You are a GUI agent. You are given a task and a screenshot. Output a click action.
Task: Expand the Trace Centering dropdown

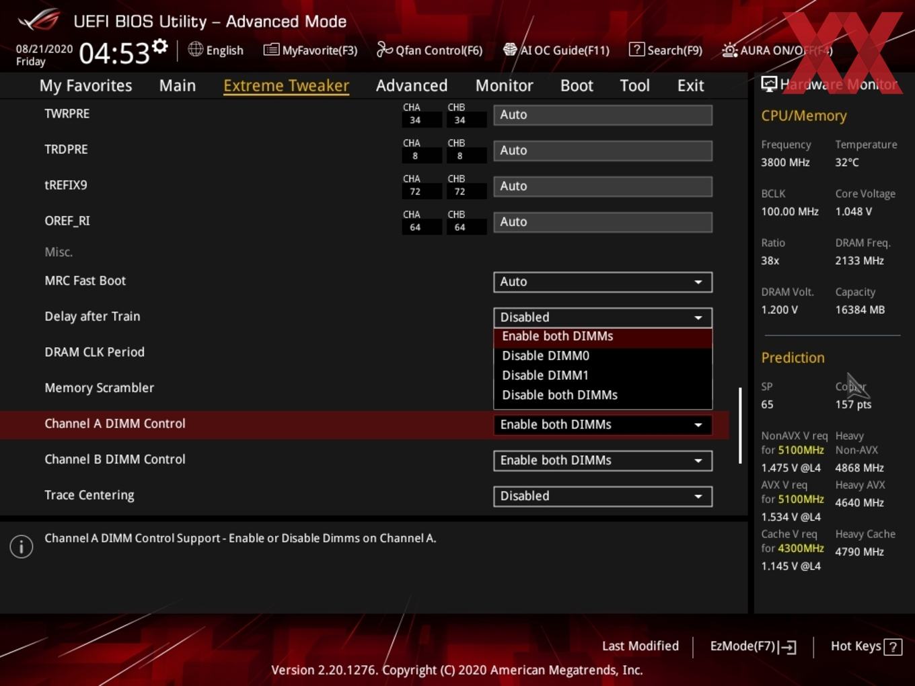pyautogui.click(x=603, y=496)
